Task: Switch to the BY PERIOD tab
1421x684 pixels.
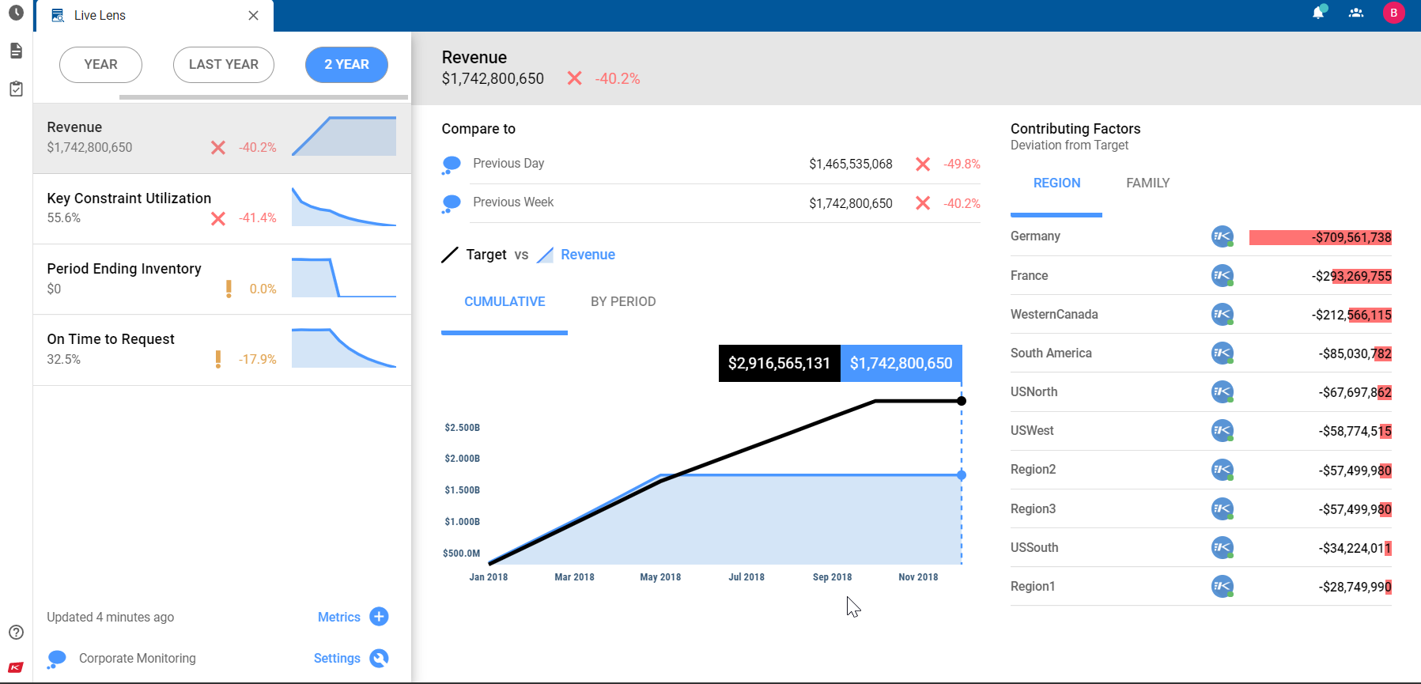Action: [x=623, y=301]
